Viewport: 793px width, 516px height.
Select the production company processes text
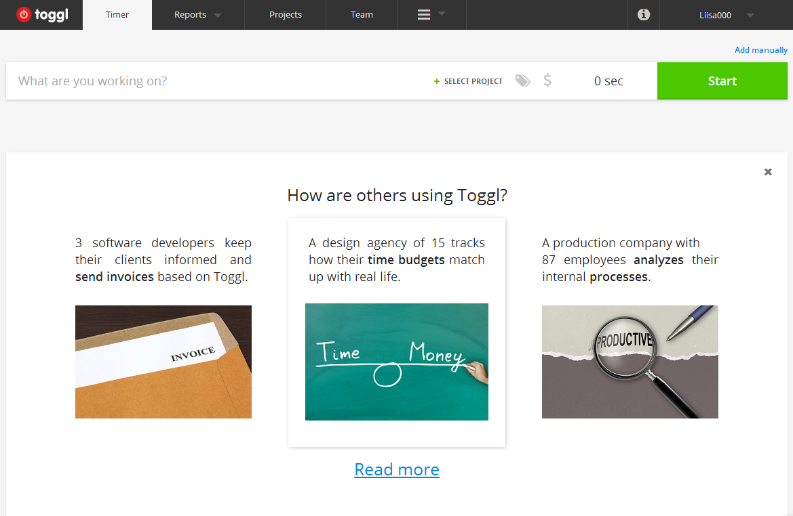click(630, 259)
